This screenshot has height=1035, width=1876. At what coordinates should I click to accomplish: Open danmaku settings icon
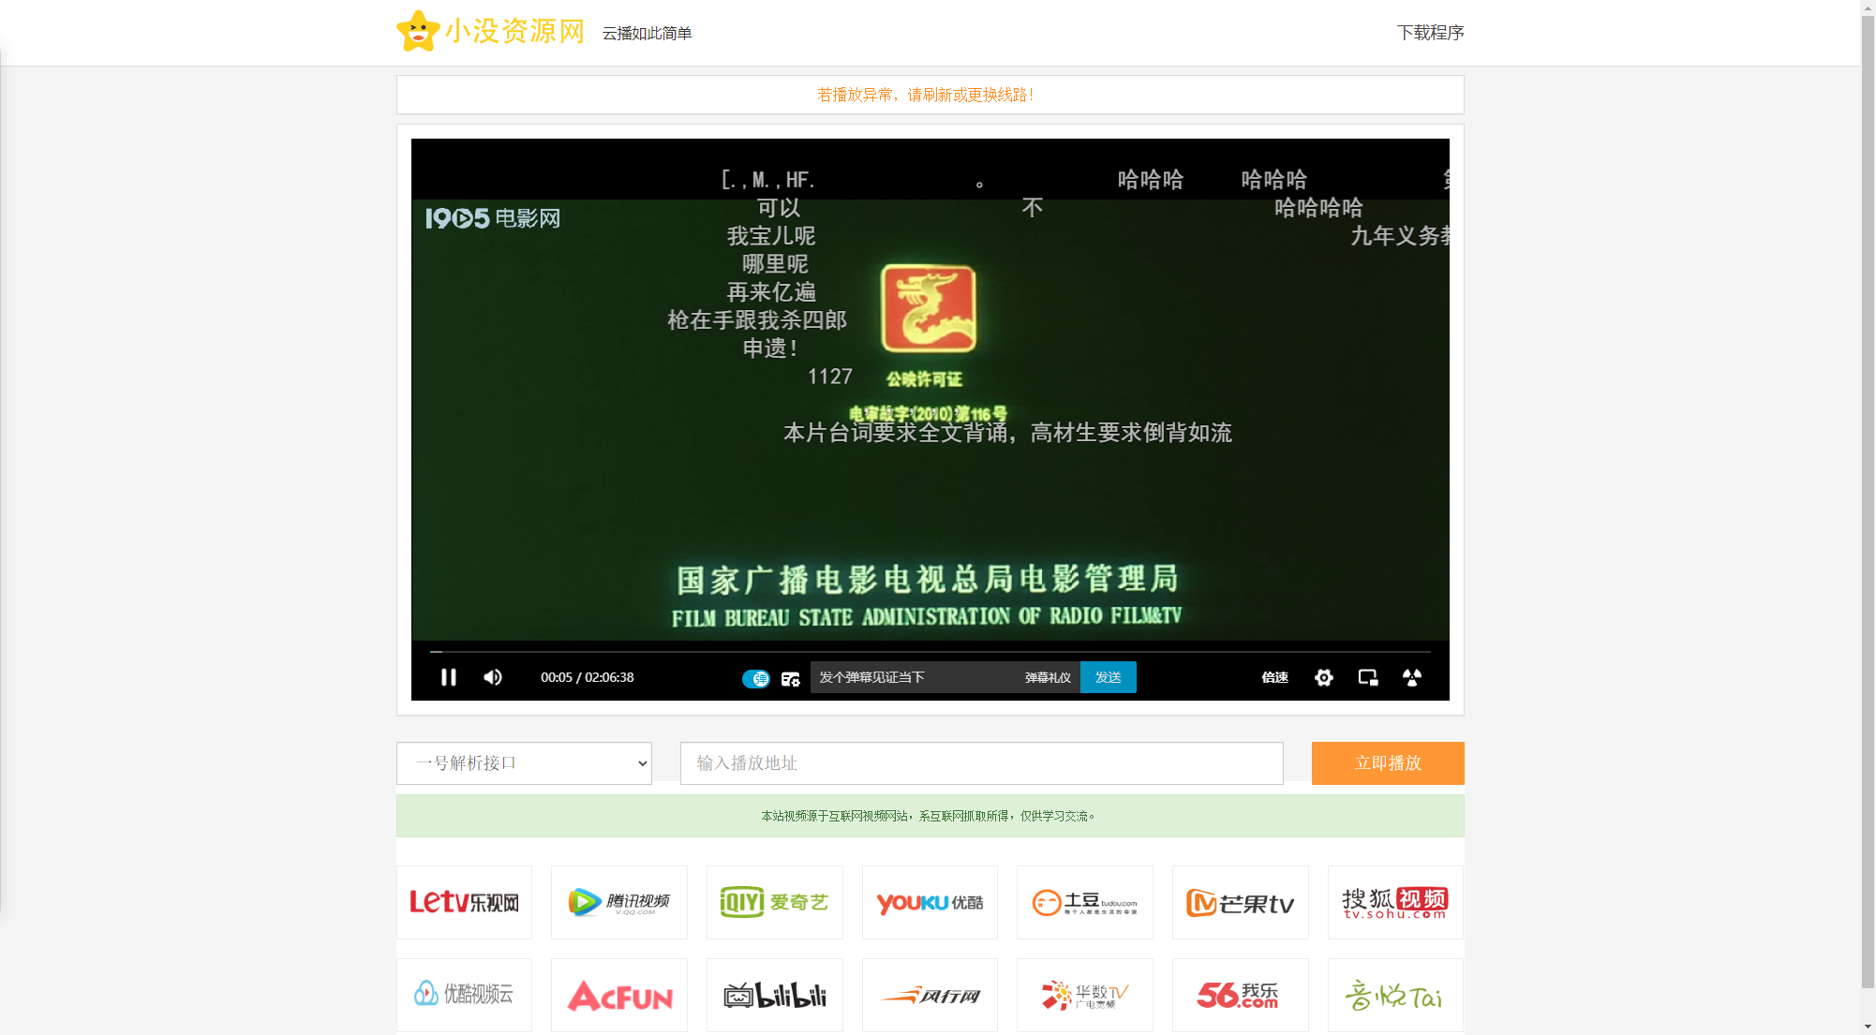point(791,678)
